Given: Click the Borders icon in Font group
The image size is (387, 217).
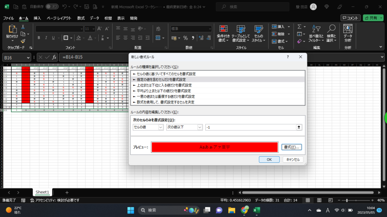Looking at the screenshot, I should 66,38.
